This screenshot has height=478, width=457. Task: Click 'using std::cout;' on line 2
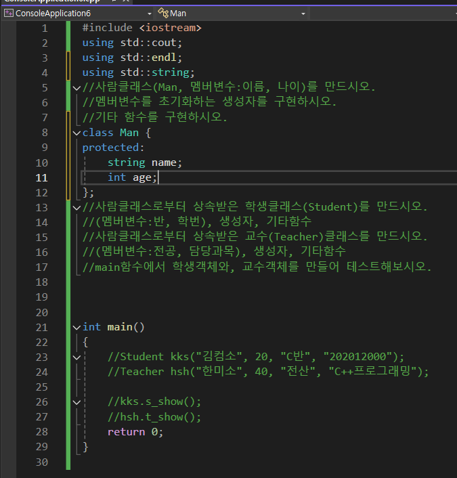pos(132,43)
